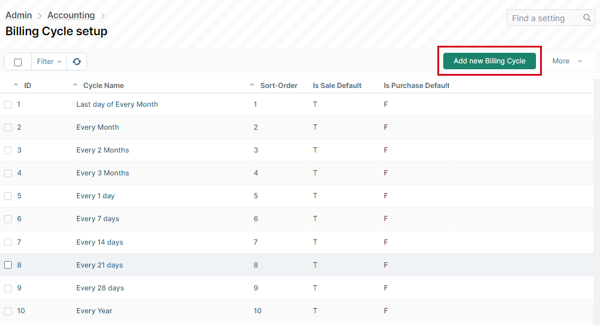
Task: Click the Is Sale Default column header
Action: [x=337, y=85]
